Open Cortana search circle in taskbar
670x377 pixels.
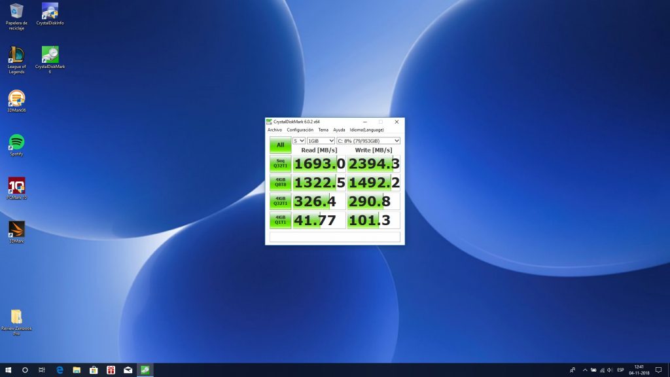point(25,370)
